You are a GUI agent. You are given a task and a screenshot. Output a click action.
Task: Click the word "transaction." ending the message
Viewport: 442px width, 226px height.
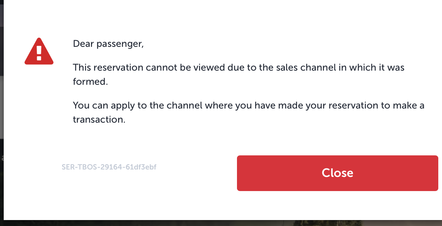click(x=99, y=120)
